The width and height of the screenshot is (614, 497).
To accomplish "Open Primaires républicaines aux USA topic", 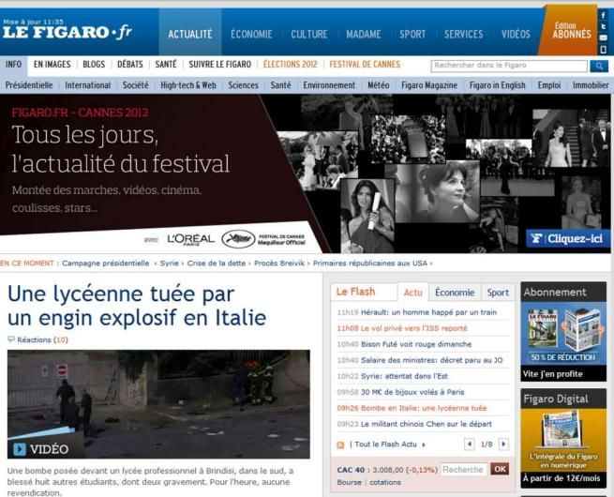I will pos(370,264).
